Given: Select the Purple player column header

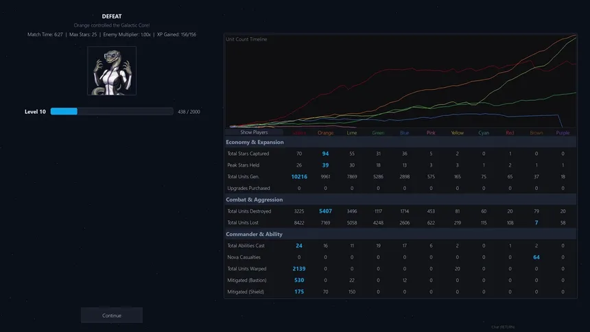Looking at the screenshot, I should pos(563,133).
